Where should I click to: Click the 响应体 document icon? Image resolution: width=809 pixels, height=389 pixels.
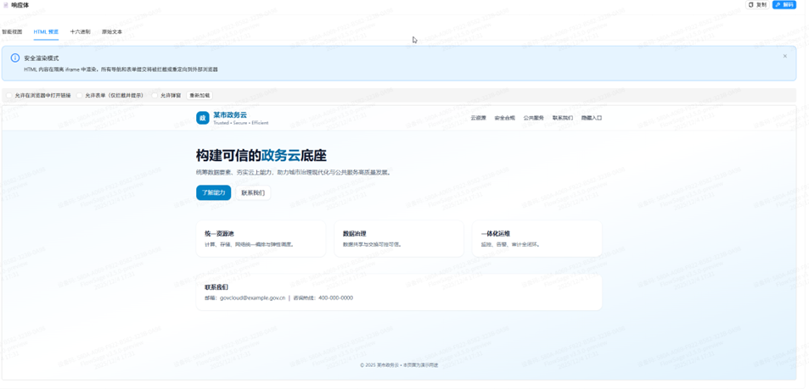6,4
